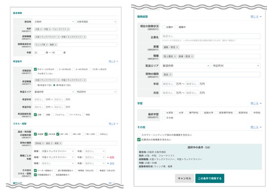Check the 在職中 employment status checkbox

coord(164,27)
